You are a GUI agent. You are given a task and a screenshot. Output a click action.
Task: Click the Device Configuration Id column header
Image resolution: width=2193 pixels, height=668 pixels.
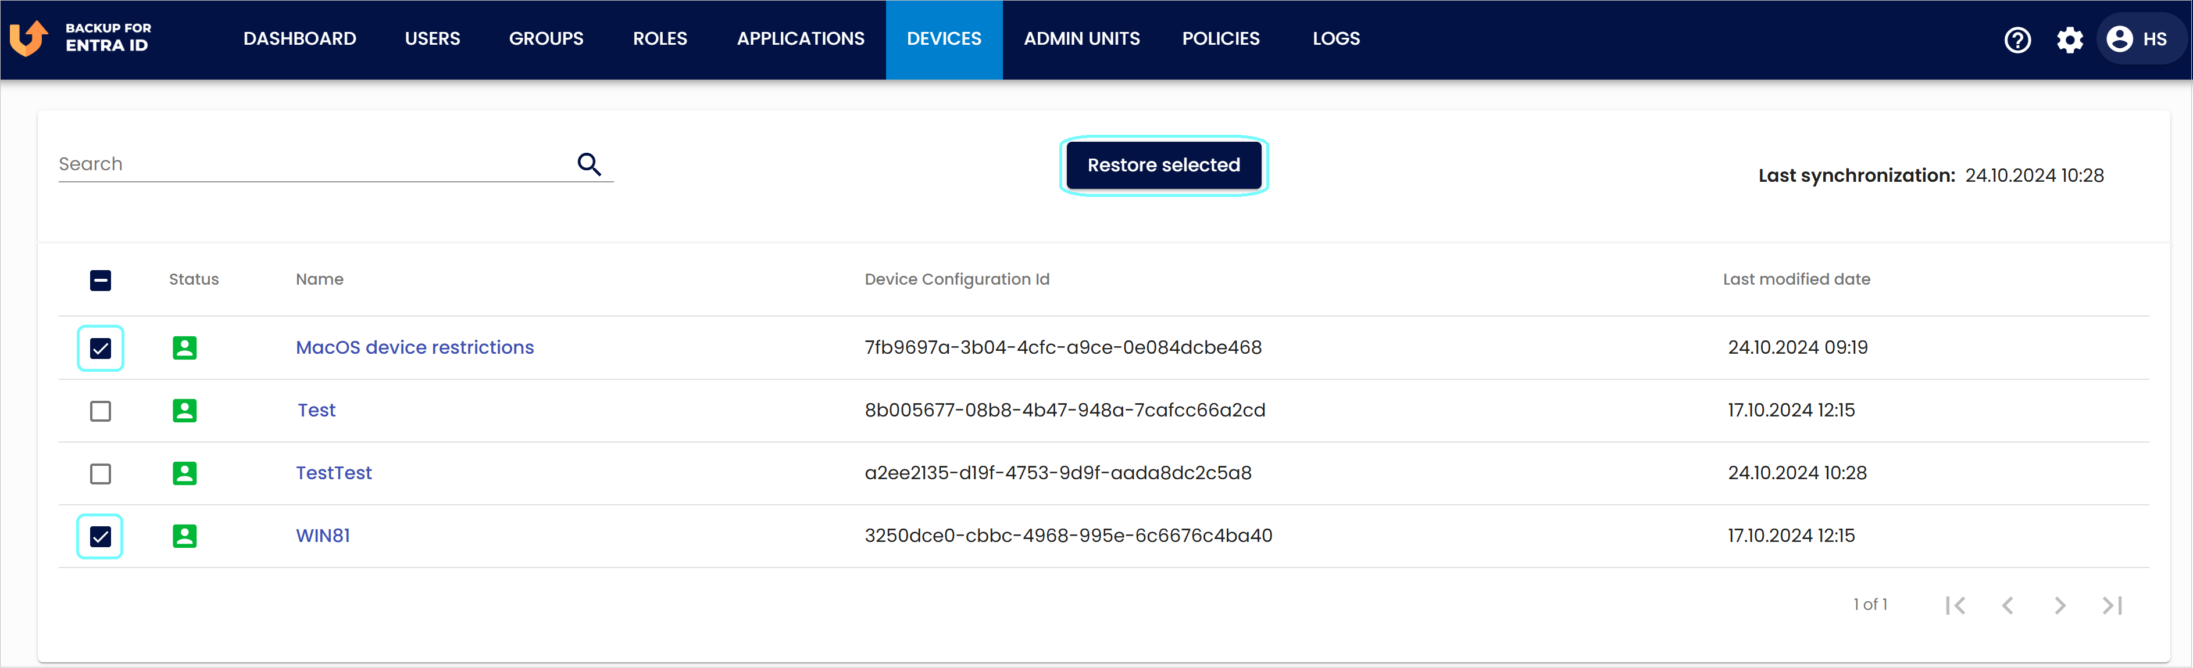[x=957, y=279]
